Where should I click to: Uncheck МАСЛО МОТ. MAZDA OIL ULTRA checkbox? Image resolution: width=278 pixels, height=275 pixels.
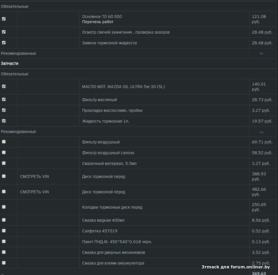pyautogui.click(x=4, y=86)
